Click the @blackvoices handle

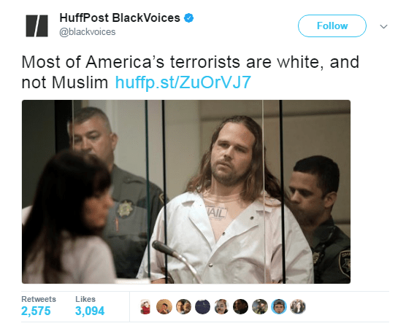click(x=88, y=32)
